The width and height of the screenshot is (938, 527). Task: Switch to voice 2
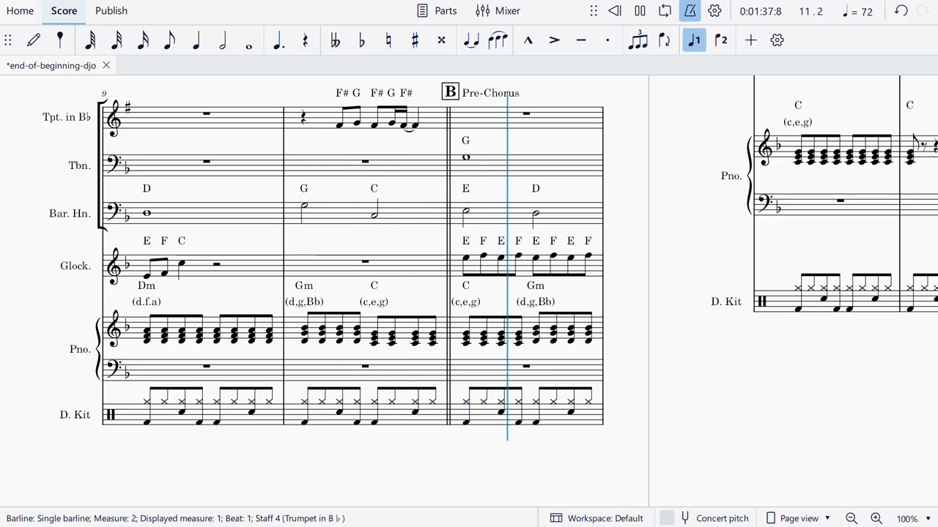click(x=721, y=40)
